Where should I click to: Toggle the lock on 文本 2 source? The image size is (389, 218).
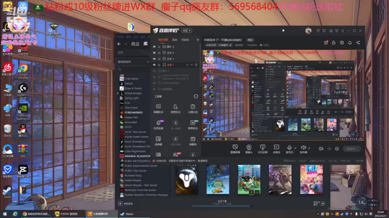pyautogui.click(x=159, y=53)
